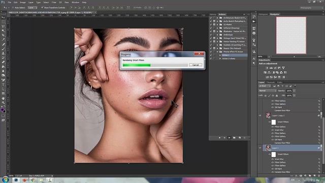The width and height of the screenshot is (325, 183).
Task: Click Chrome icon in the Windows taskbar
Action: (x=32, y=180)
